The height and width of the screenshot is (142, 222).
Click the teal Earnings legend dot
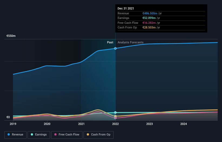click(x=32, y=134)
